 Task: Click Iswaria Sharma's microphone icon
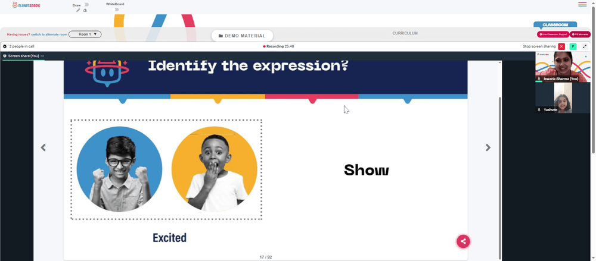539,79
